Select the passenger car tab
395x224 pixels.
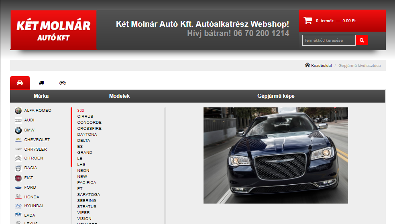pos(20,83)
